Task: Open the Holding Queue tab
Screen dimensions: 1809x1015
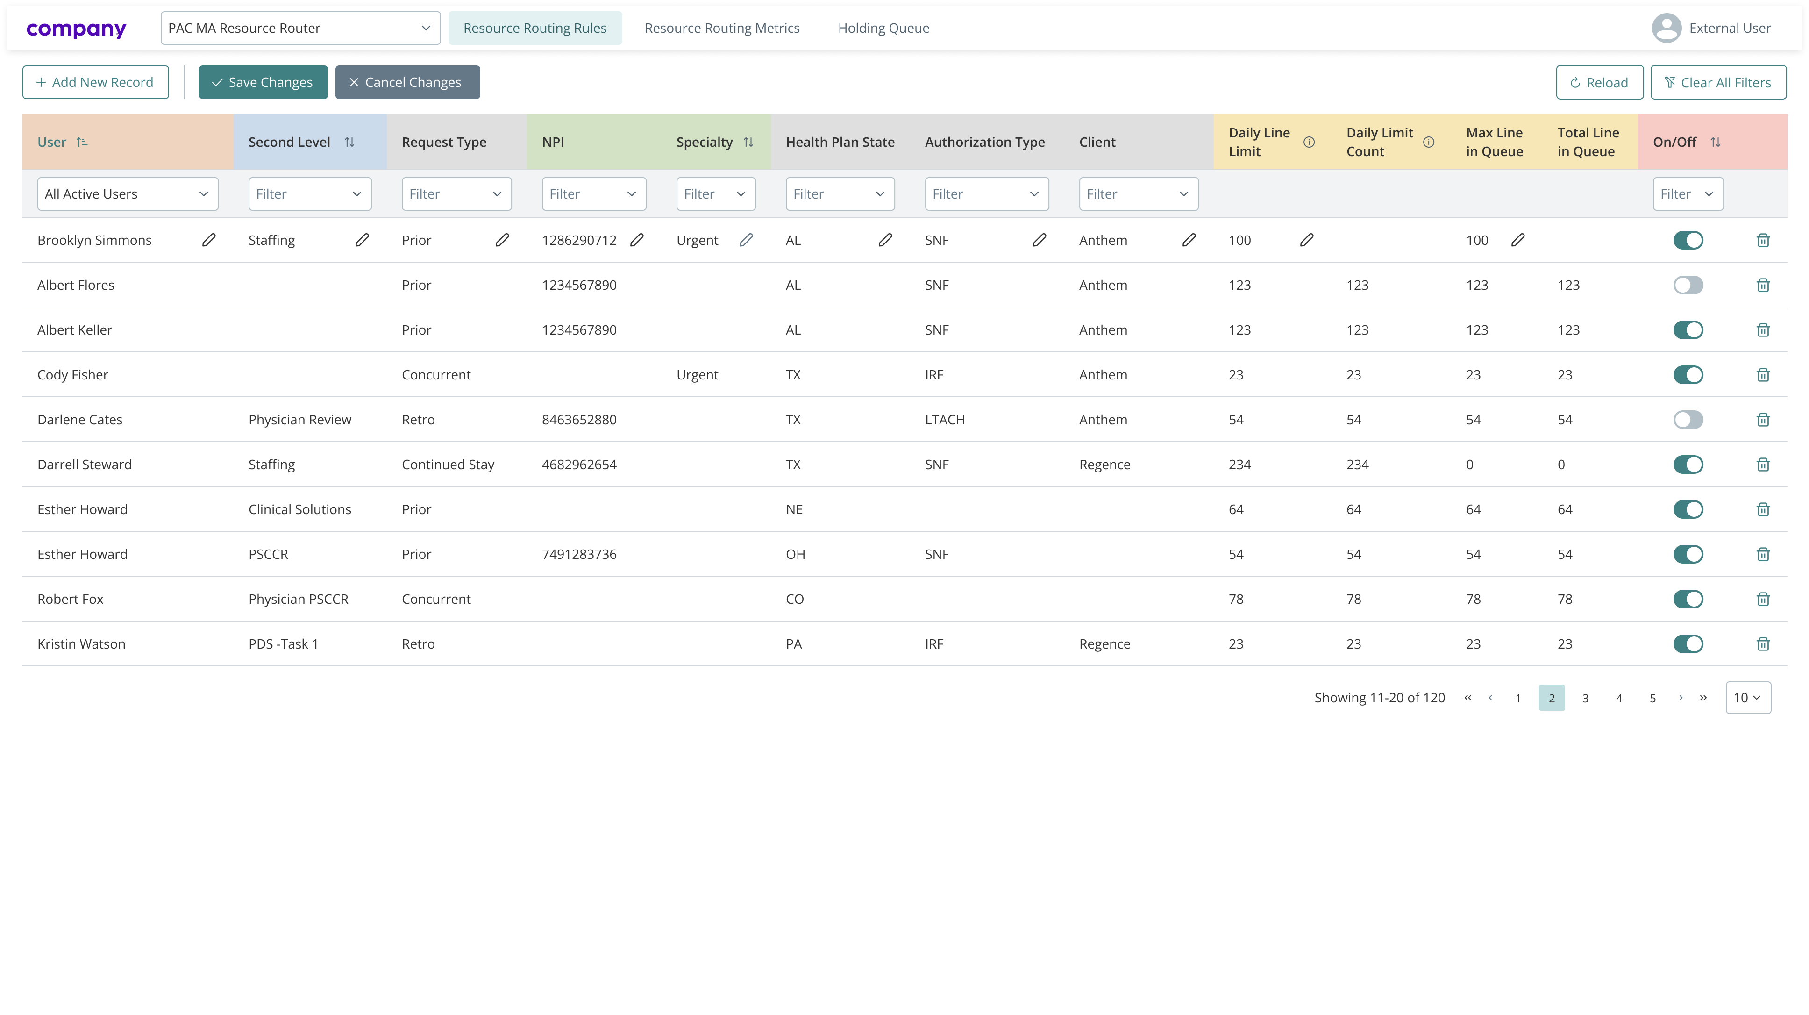Action: pos(883,28)
